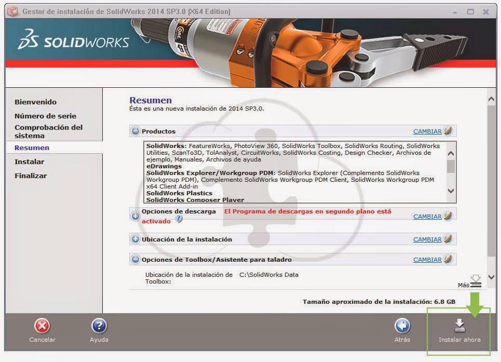Viewport: 501px width, 362px height.
Task: Select Comprobación del sistema step
Action: [x=49, y=131]
